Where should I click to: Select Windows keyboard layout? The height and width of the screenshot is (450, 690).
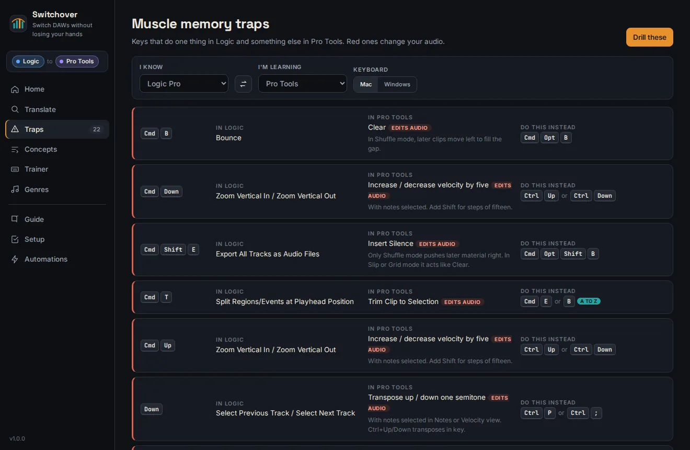point(397,84)
